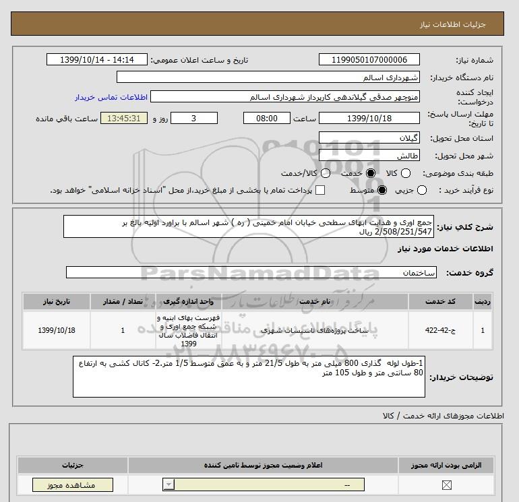Click the مشاهده مجوز button
Image resolution: width=519 pixels, height=502 pixels.
(x=73, y=485)
